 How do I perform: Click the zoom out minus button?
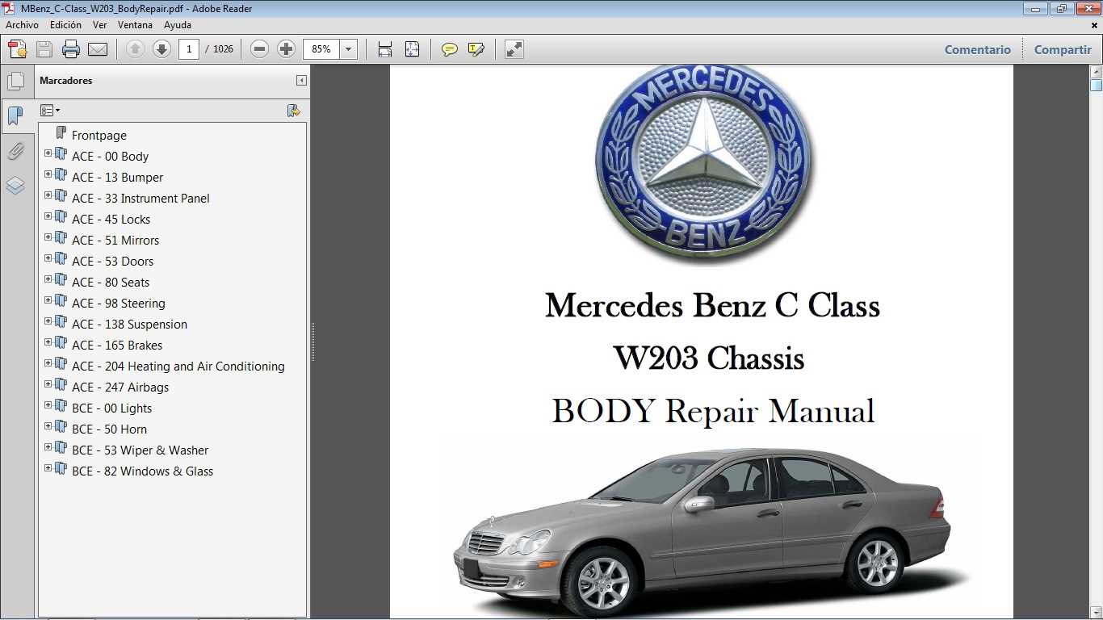coord(259,49)
